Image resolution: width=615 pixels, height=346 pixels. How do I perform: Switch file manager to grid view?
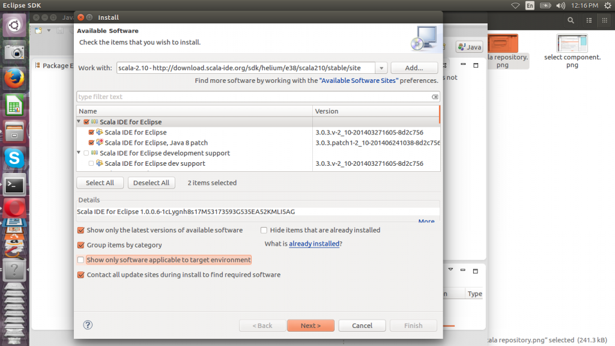(604, 20)
